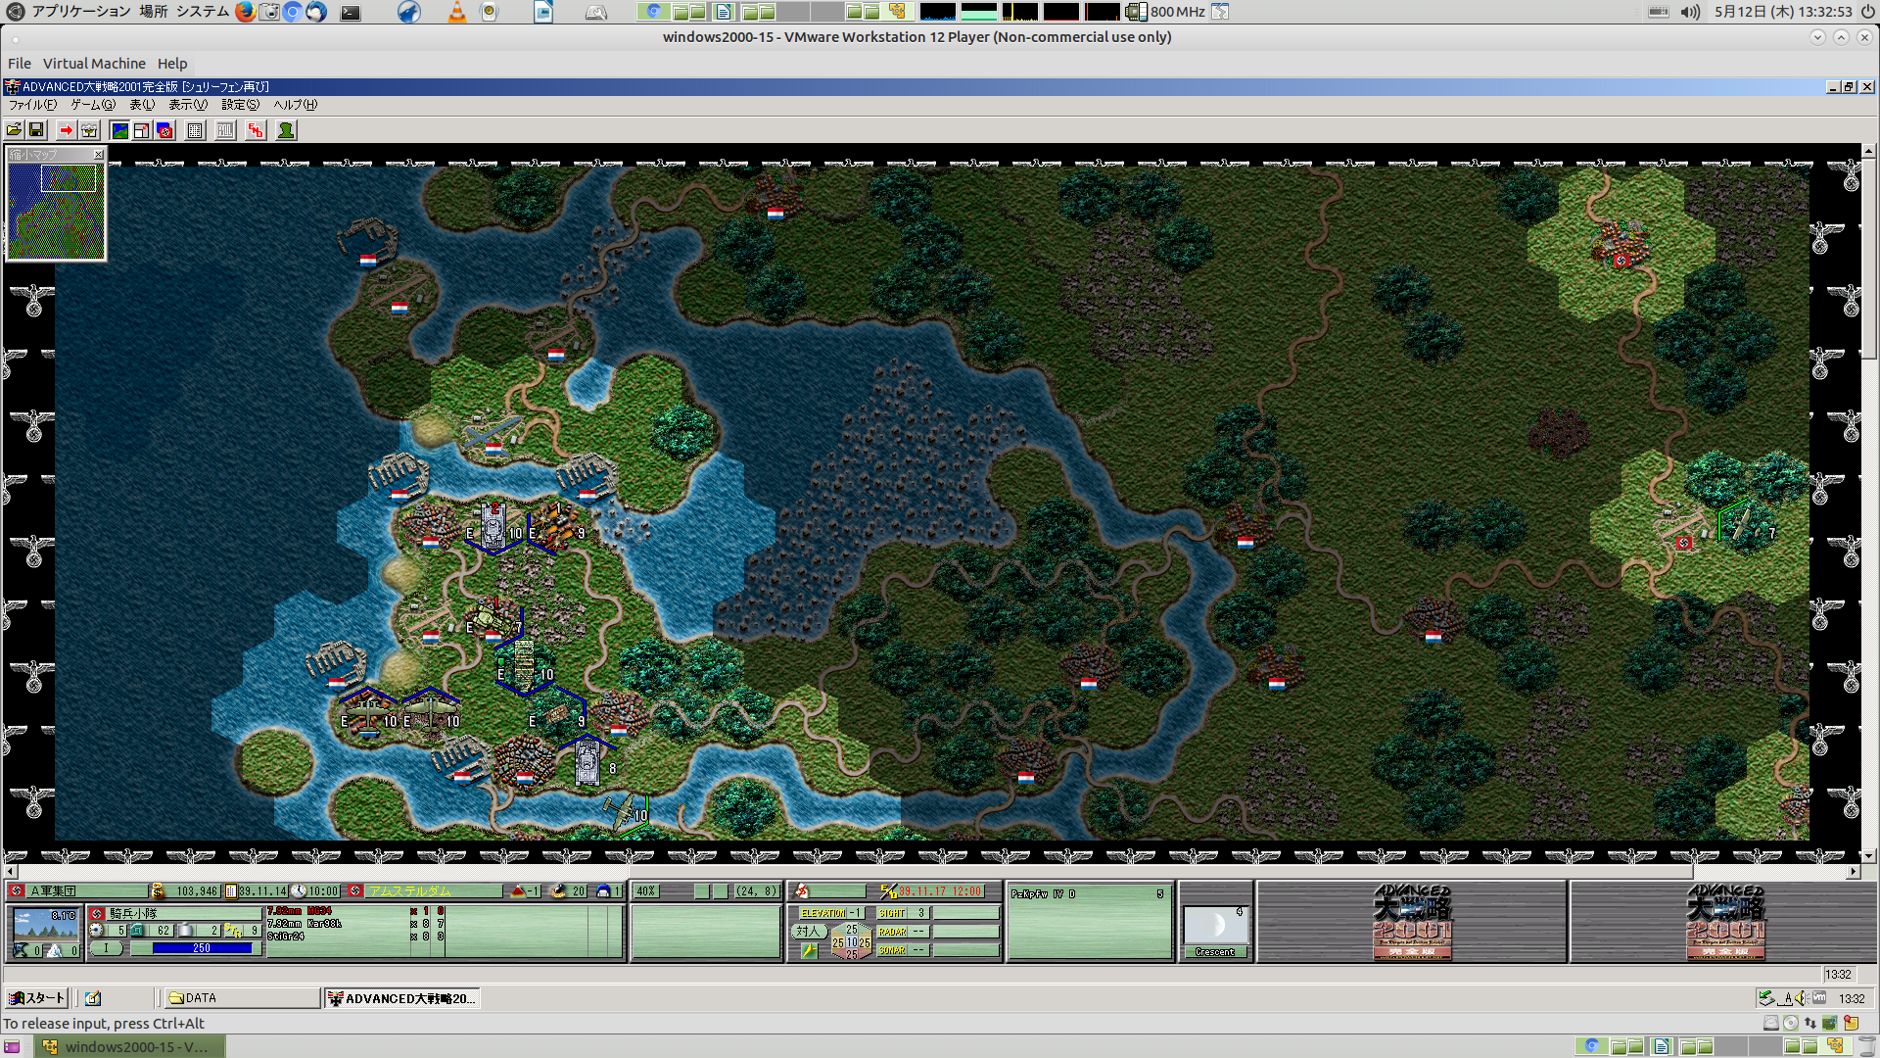Close the minimap panel with its X
Viewport: 1880px width, 1058px height.
tap(98, 155)
